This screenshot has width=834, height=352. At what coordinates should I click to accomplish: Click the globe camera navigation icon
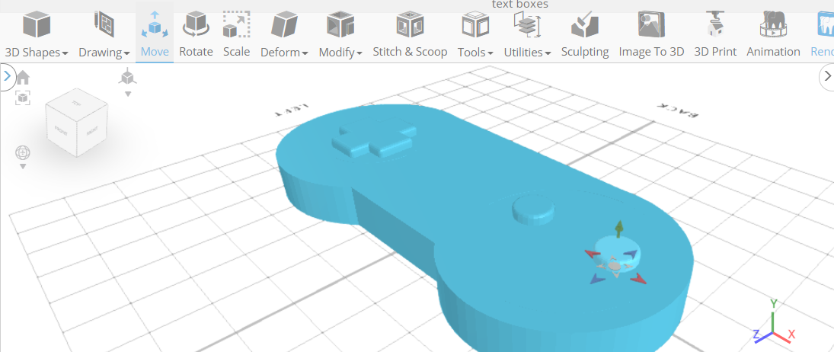tap(23, 152)
